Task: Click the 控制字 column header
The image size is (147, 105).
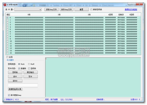Action: 121,15
